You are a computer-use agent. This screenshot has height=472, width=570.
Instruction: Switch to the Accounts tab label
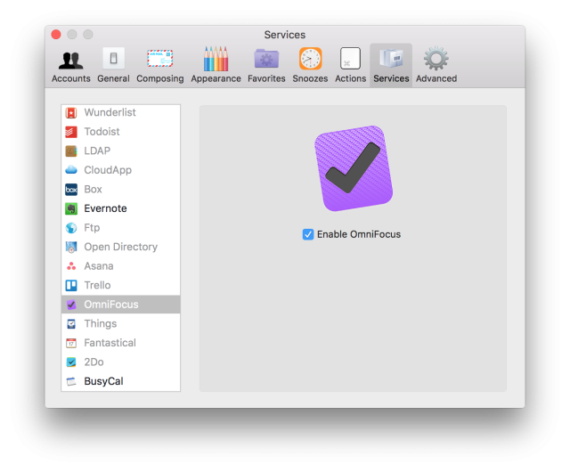tap(71, 78)
